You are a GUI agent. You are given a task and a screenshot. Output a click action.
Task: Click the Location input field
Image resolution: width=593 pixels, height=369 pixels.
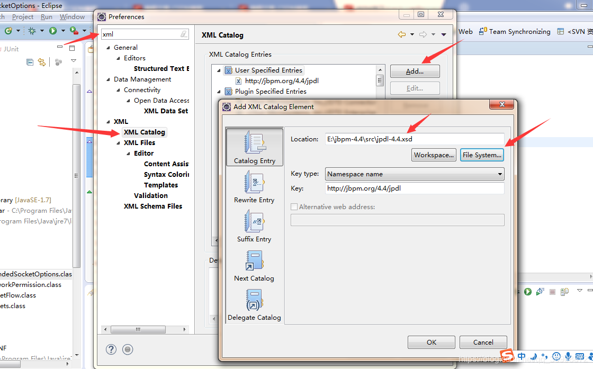pyautogui.click(x=415, y=139)
